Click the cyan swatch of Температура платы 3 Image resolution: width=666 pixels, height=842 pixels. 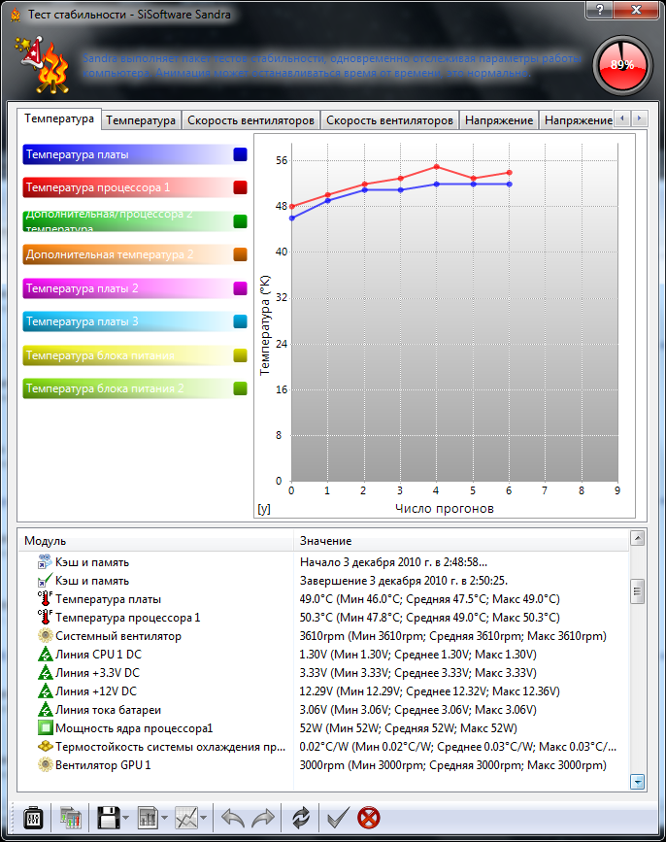click(241, 321)
